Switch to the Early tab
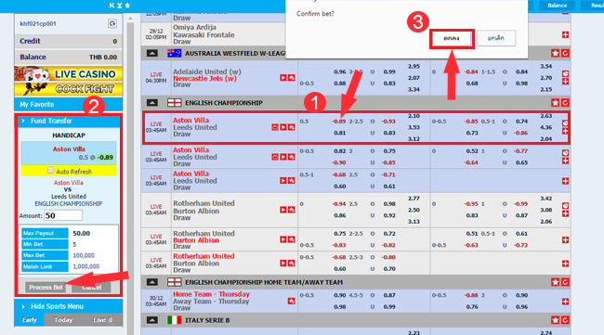 tap(30, 319)
